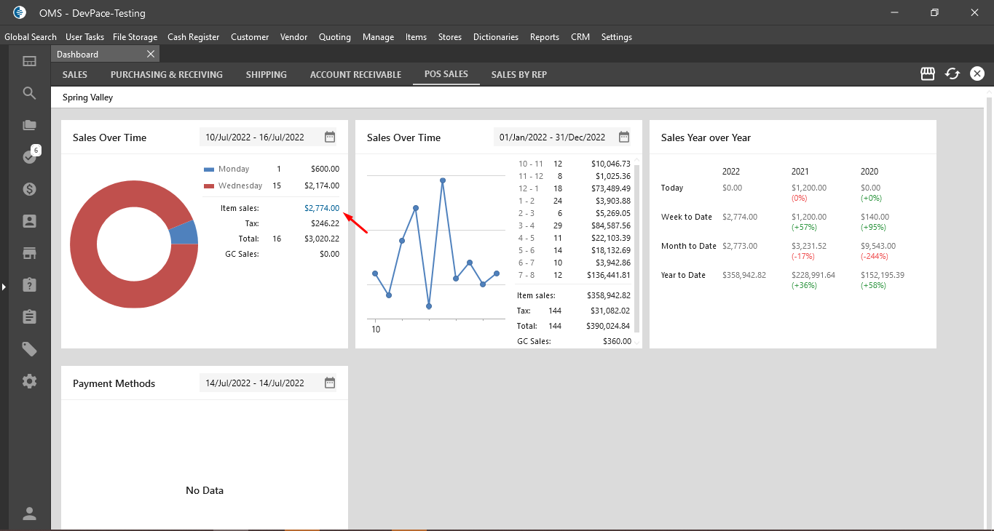This screenshot has height=531, width=994.
Task: Open the dashboard grid icon in sidebar
Action: [29, 62]
